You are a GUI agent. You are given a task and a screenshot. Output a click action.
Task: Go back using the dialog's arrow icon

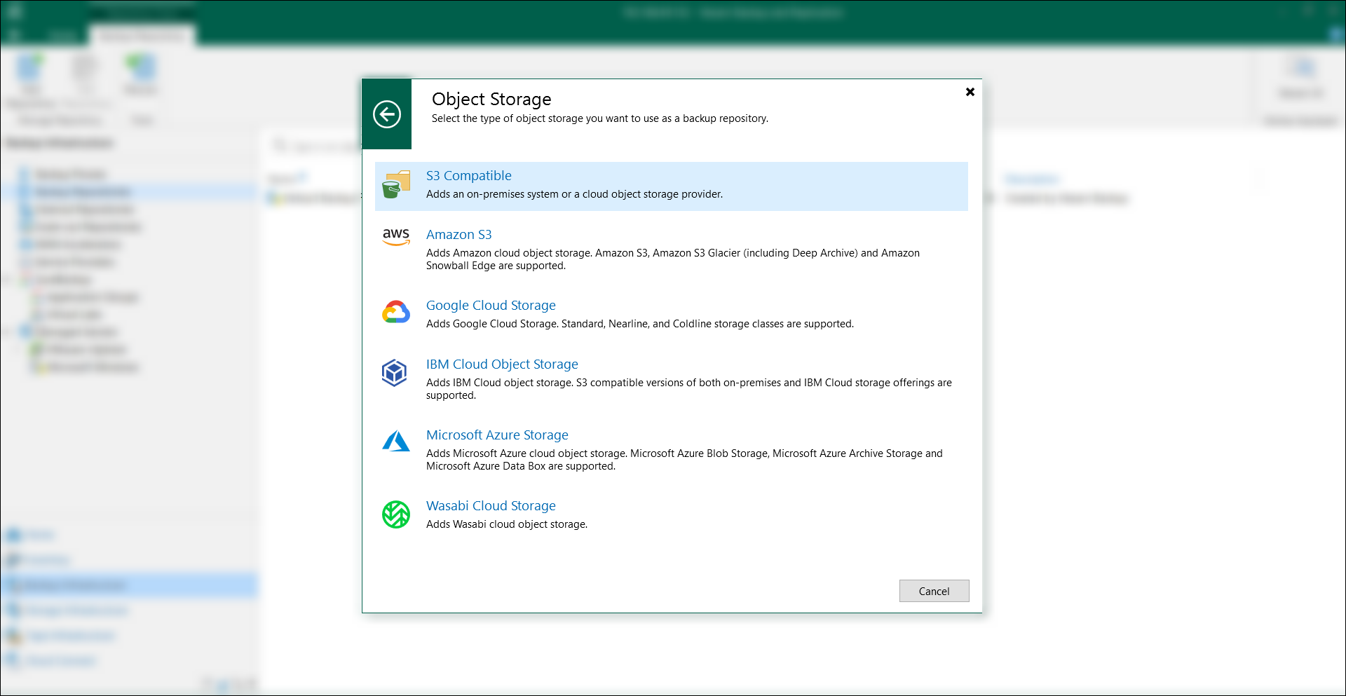(x=387, y=114)
